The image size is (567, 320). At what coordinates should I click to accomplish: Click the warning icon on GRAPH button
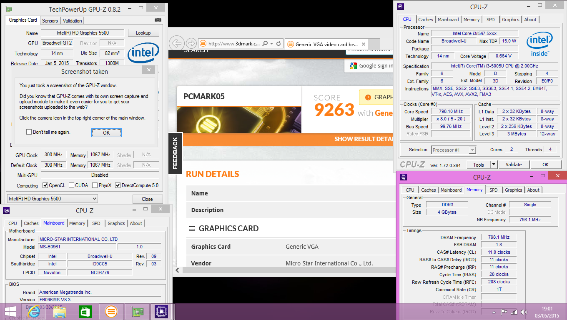pos(368,97)
